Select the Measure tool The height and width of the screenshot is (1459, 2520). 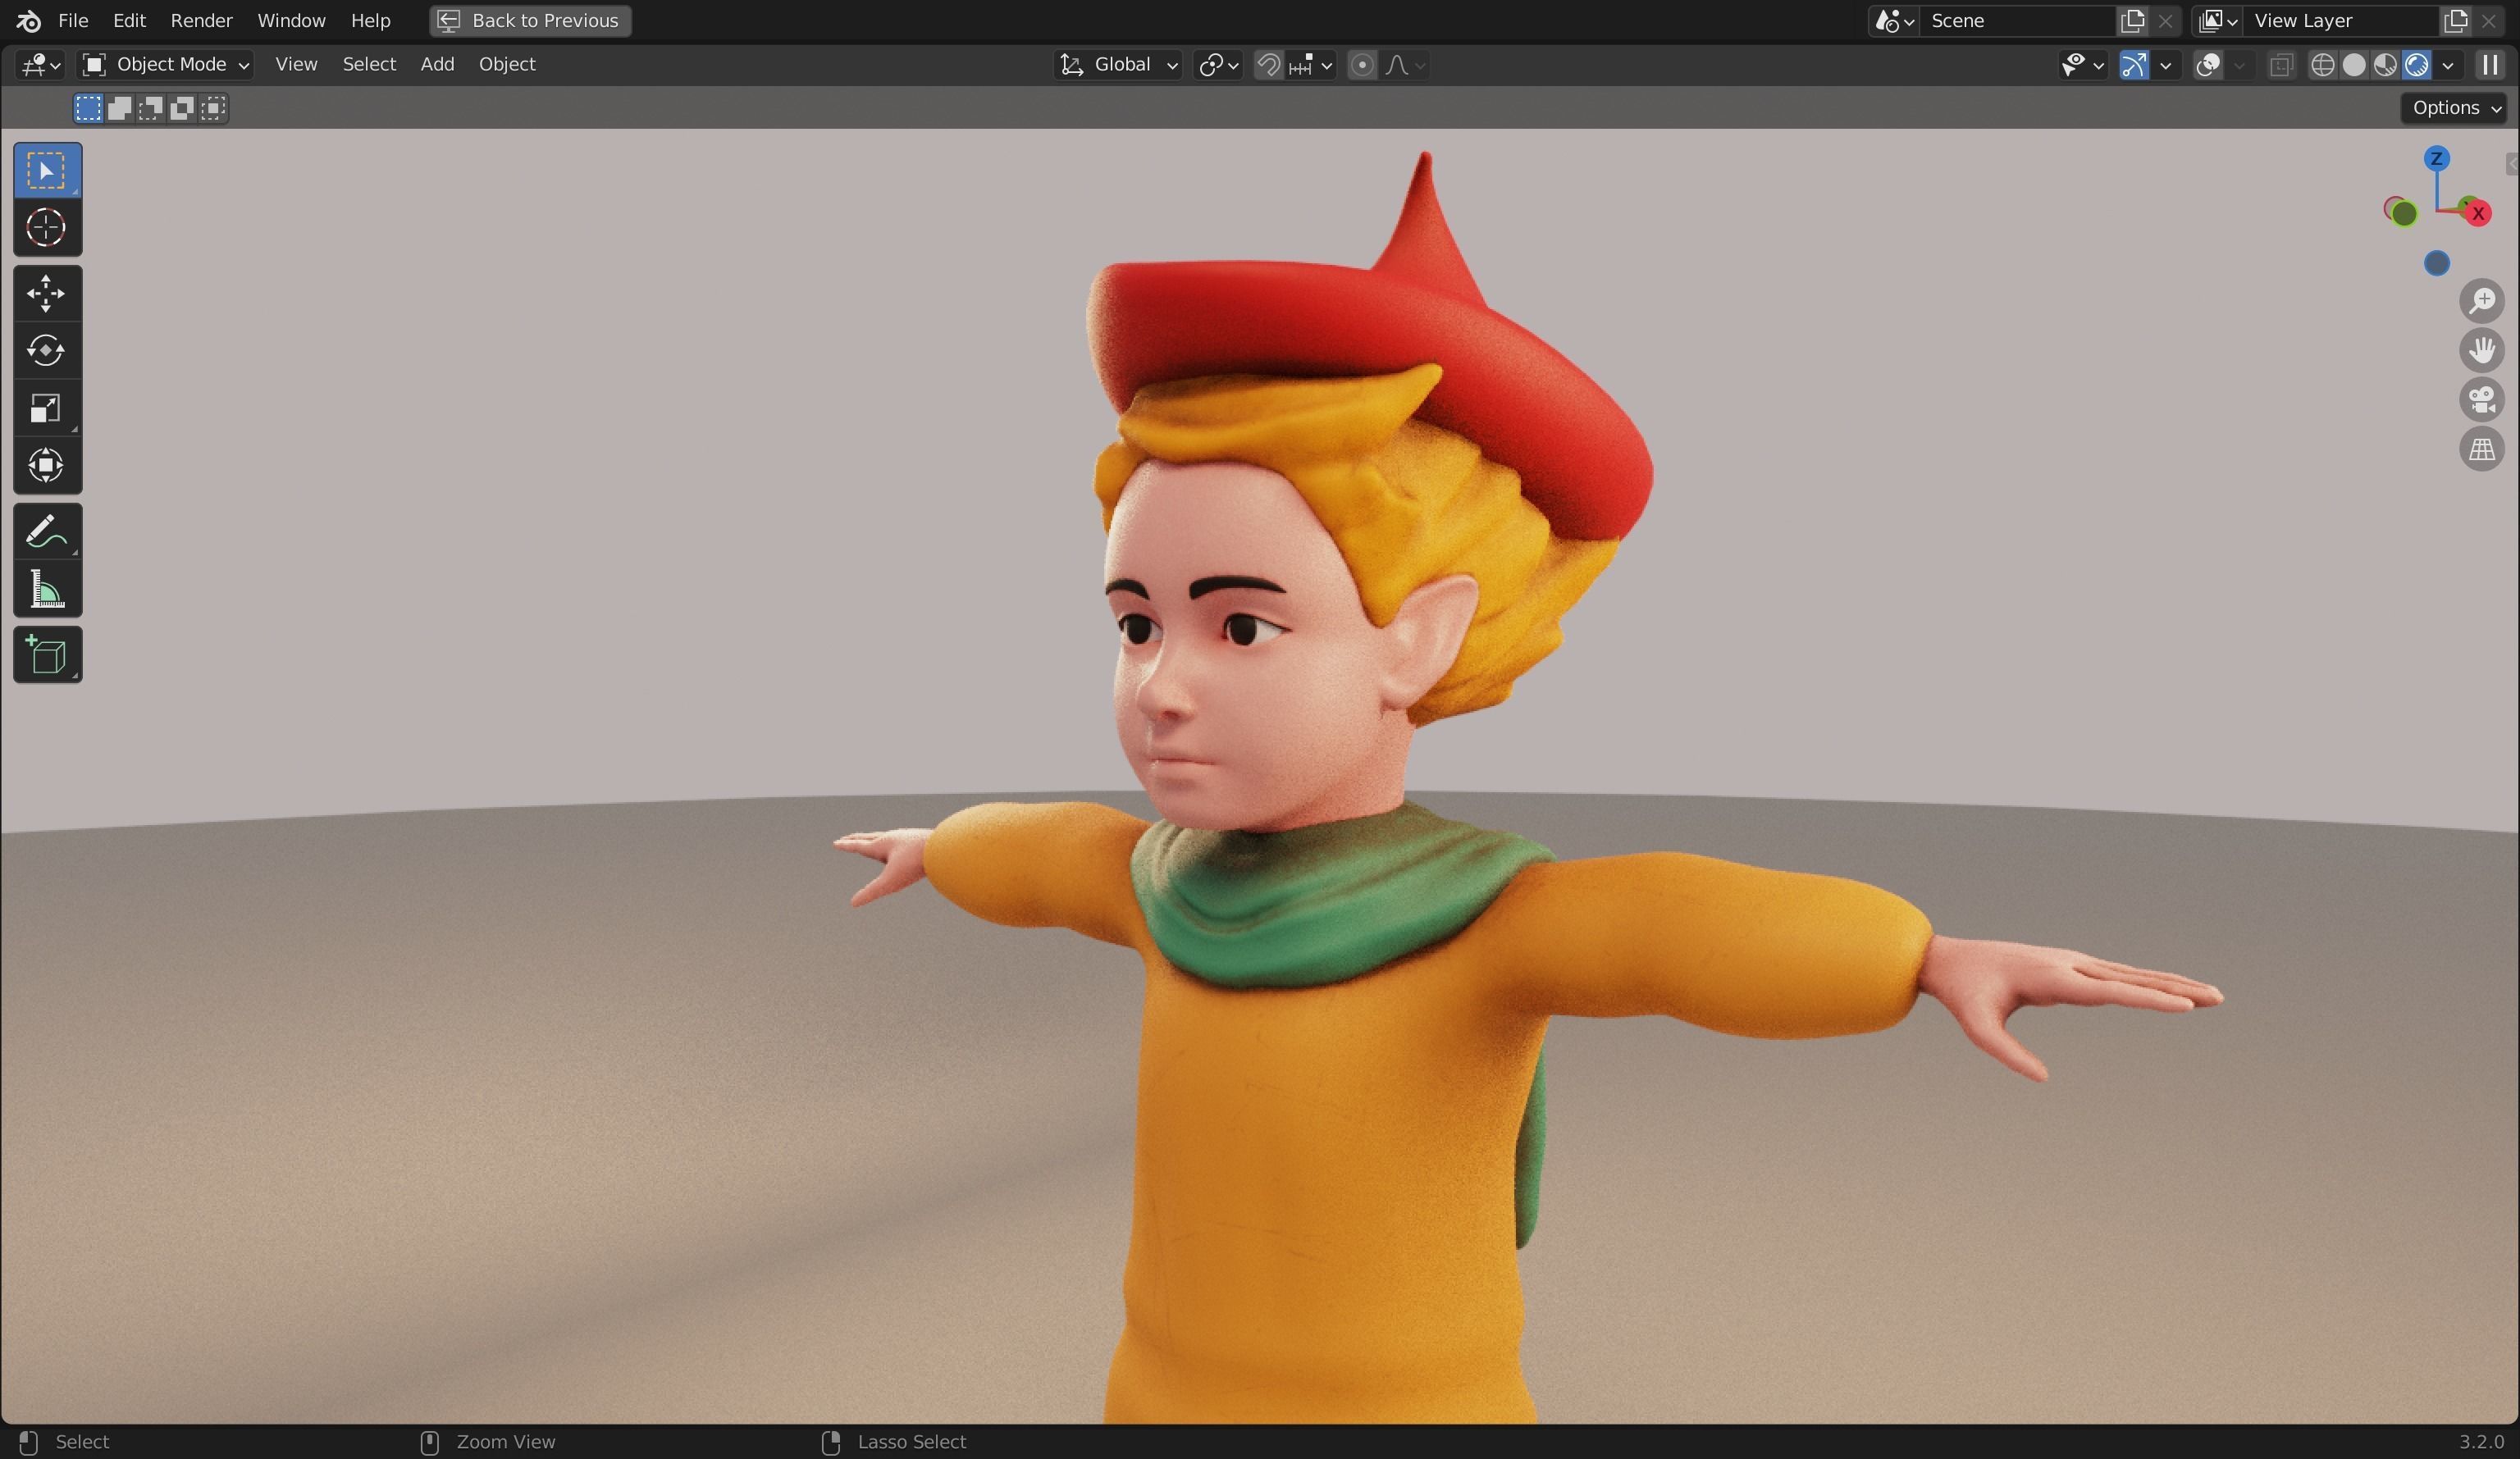(47, 589)
